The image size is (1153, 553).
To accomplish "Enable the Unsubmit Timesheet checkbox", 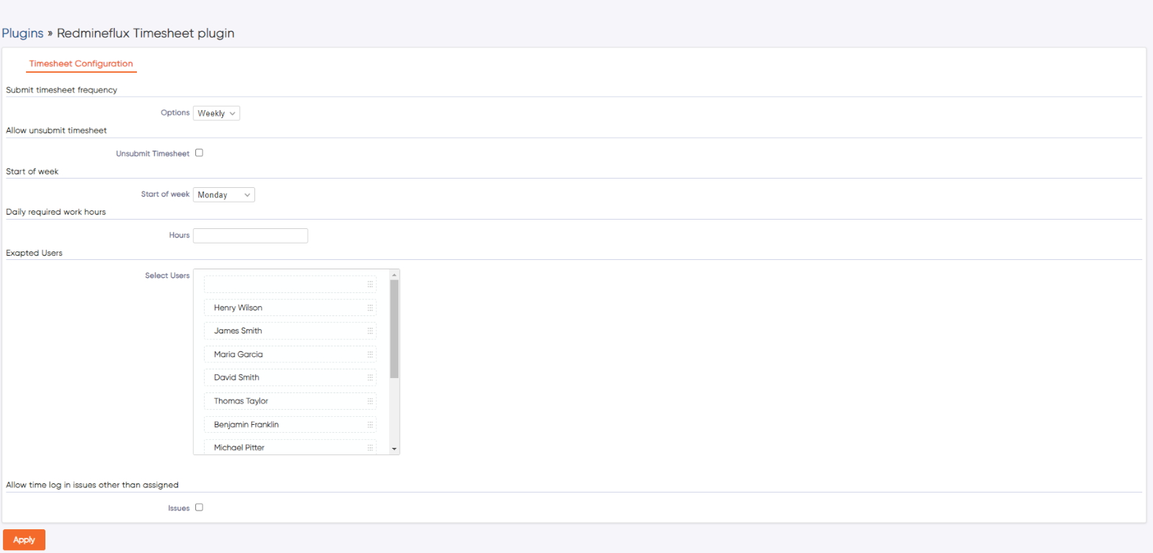I will click(x=199, y=153).
